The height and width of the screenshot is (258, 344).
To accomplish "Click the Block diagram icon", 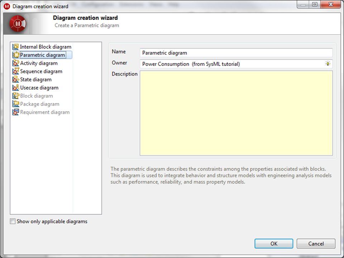I will point(15,96).
